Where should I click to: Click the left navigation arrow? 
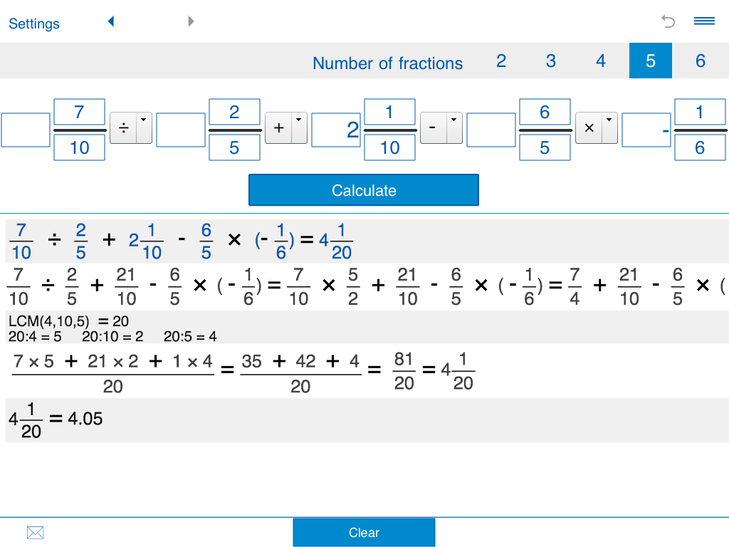111,21
